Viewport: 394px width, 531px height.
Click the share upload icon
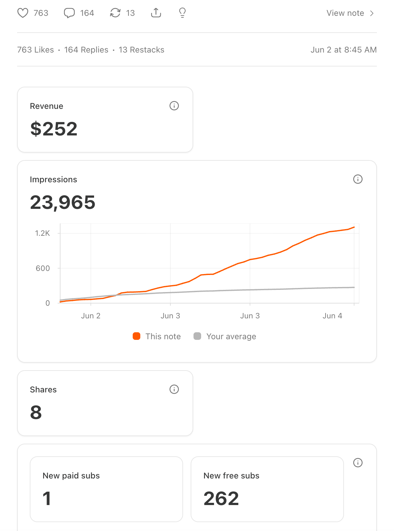click(x=156, y=13)
